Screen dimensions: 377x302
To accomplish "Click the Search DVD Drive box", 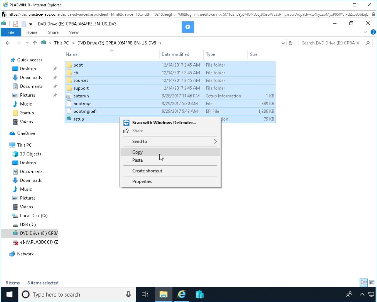I will [x=335, y=43].
